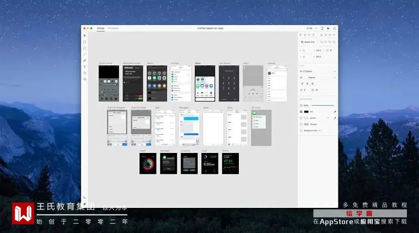Select the Share To Twitter artboard
The width and height of the screenshot is (419, 233).
click(141, 128)
